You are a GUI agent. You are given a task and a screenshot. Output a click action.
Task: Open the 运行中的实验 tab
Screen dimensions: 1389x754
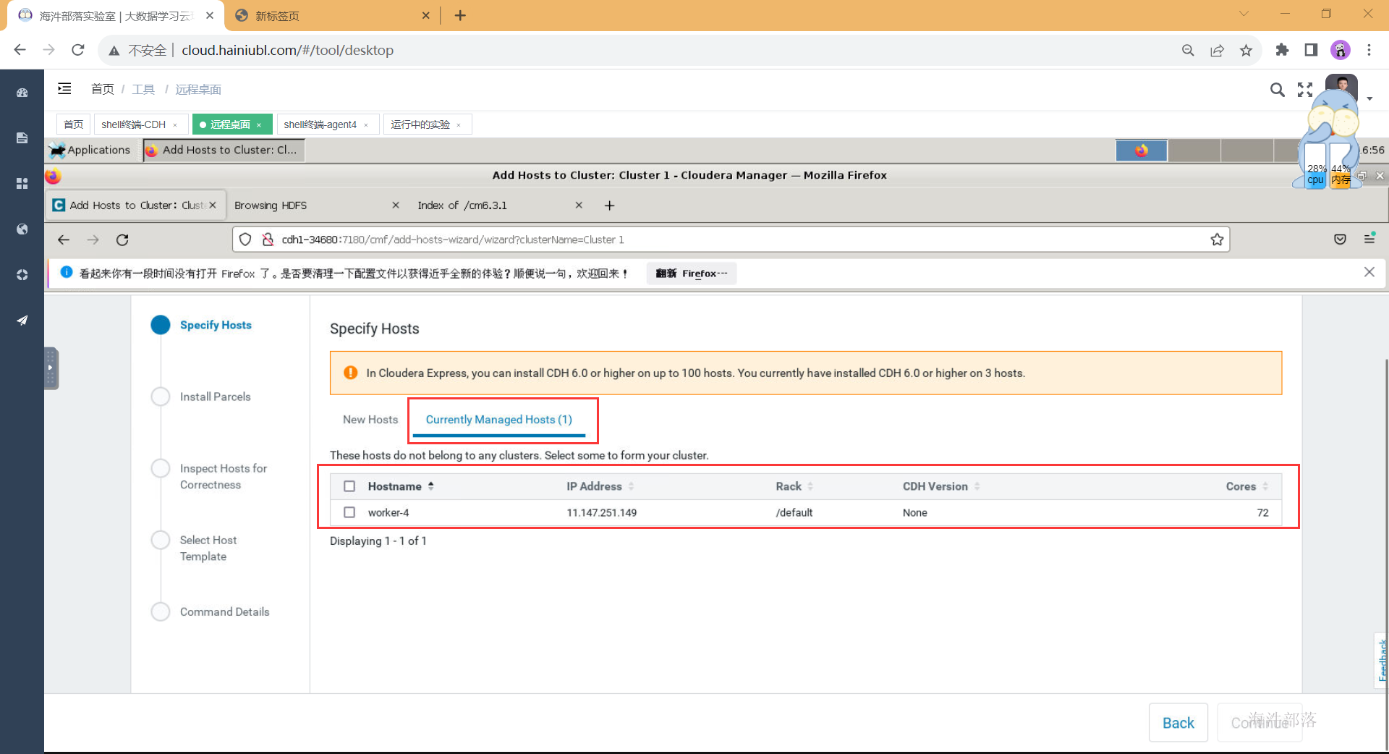coord(420,124)
